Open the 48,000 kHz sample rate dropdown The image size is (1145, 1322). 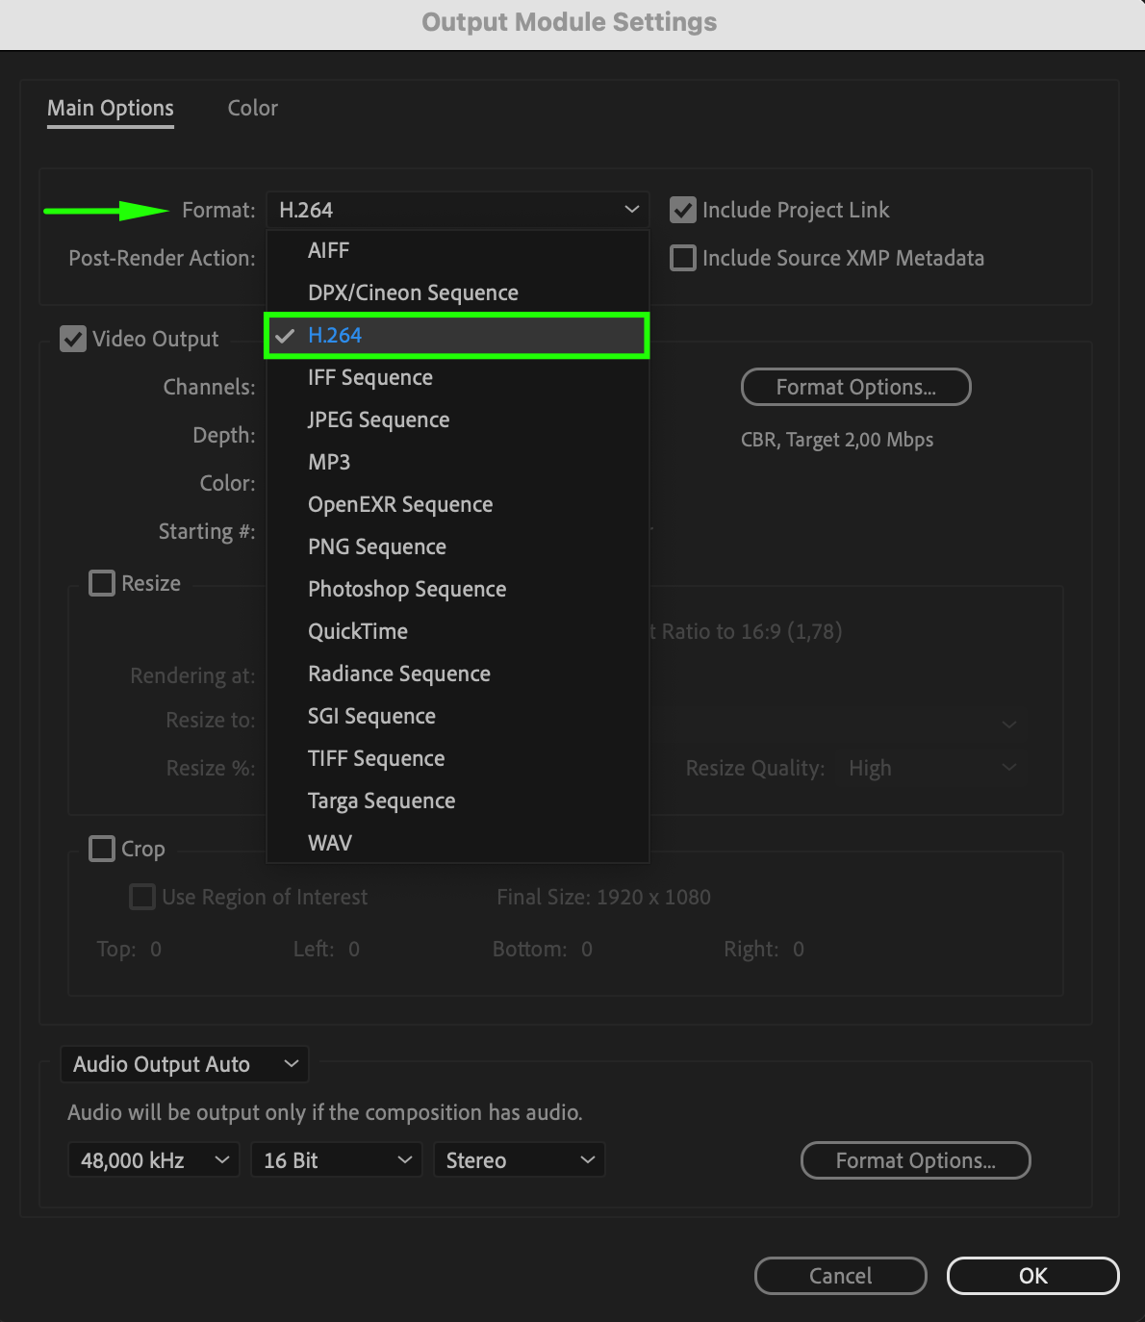point(153,1160)
